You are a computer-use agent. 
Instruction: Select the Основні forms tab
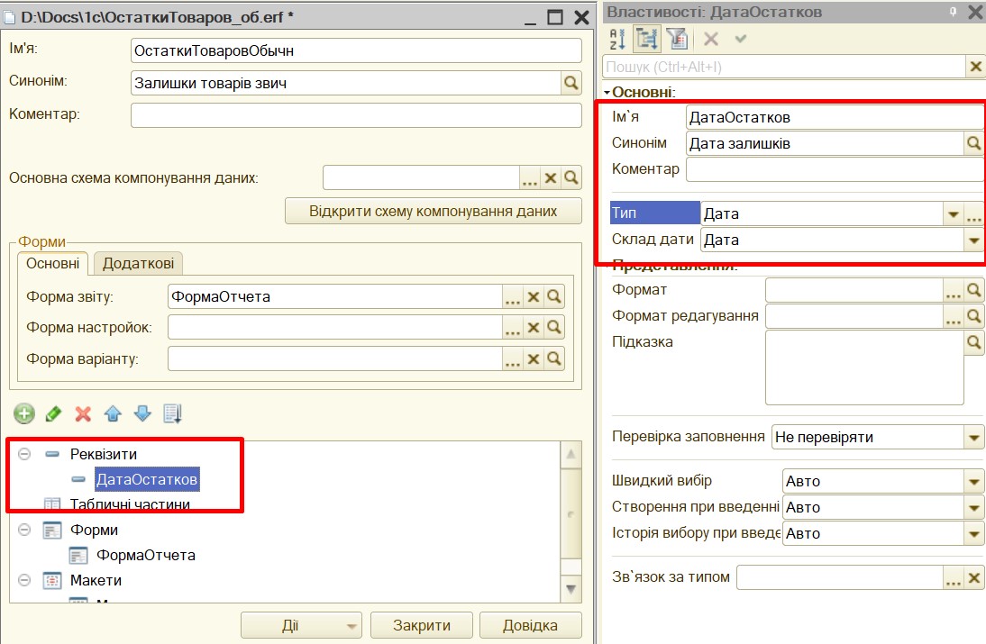coord(53,263)
